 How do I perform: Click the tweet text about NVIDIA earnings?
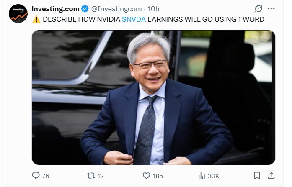pyautogui.click(x=153, y=19)
